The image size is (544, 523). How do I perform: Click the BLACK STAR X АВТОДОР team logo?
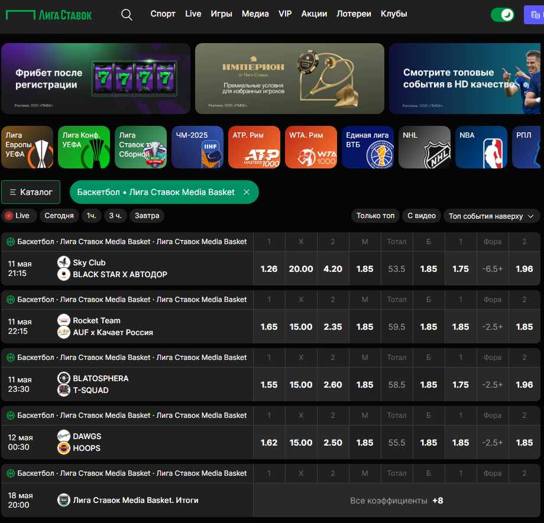point(64,274)
